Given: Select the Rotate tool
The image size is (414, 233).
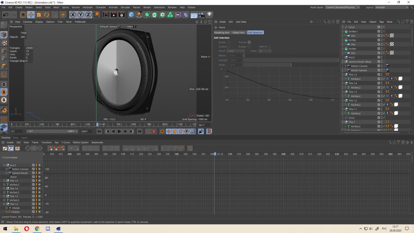Looking at the screenshot, I should pyautogui.click(x=46, y=15).
